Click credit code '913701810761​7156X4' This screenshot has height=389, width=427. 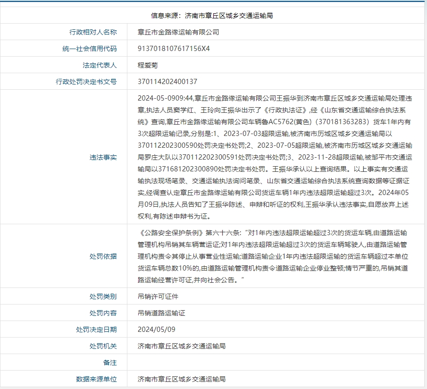tap(174, 49)
